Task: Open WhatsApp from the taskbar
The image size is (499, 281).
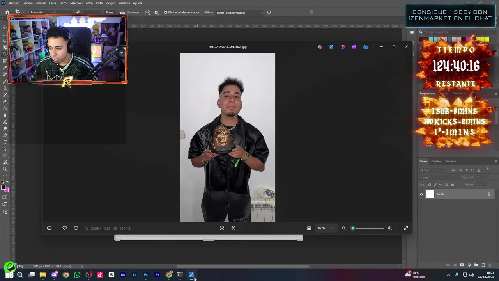Action: 77,275
